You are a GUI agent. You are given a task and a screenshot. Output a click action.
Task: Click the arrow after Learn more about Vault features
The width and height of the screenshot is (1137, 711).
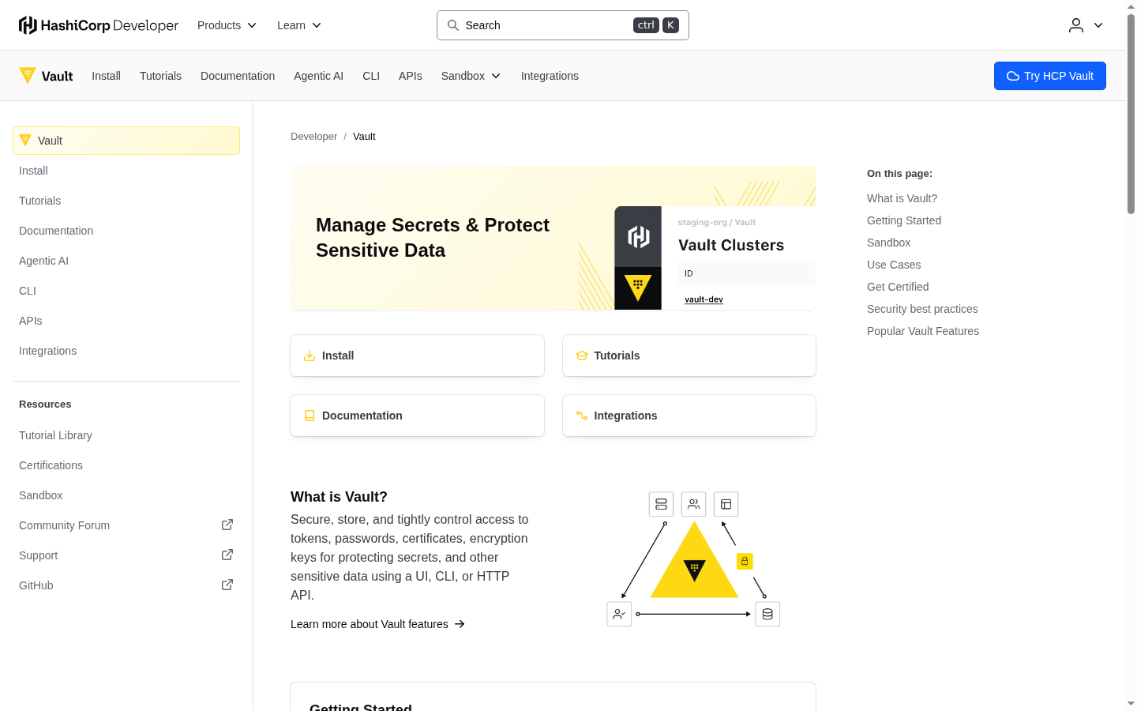460,624
